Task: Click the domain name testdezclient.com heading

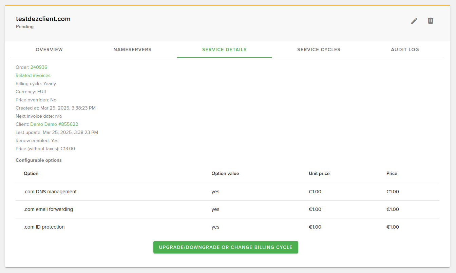Action: [x=43, y=19]
